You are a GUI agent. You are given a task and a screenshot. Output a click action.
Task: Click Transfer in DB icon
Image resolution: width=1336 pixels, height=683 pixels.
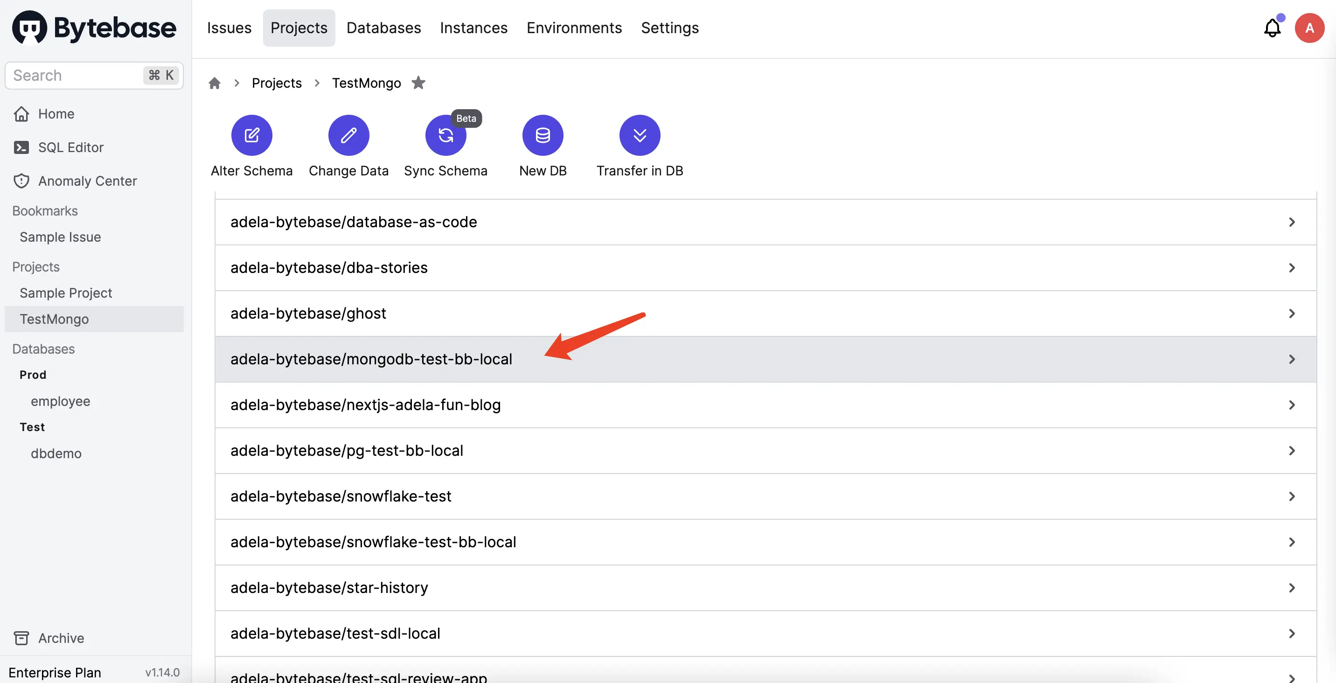pos(640,135)
